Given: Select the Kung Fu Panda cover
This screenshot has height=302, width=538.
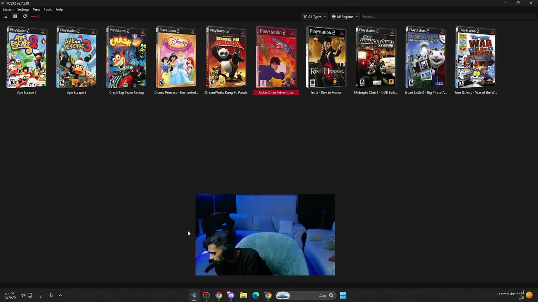Looking at the screenshot, I should tap(226, 58).
